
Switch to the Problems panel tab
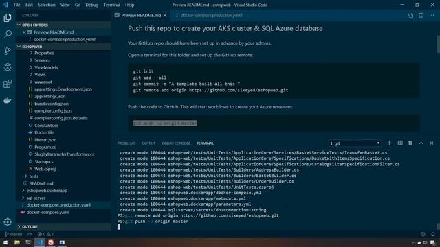tap(126, 143)
